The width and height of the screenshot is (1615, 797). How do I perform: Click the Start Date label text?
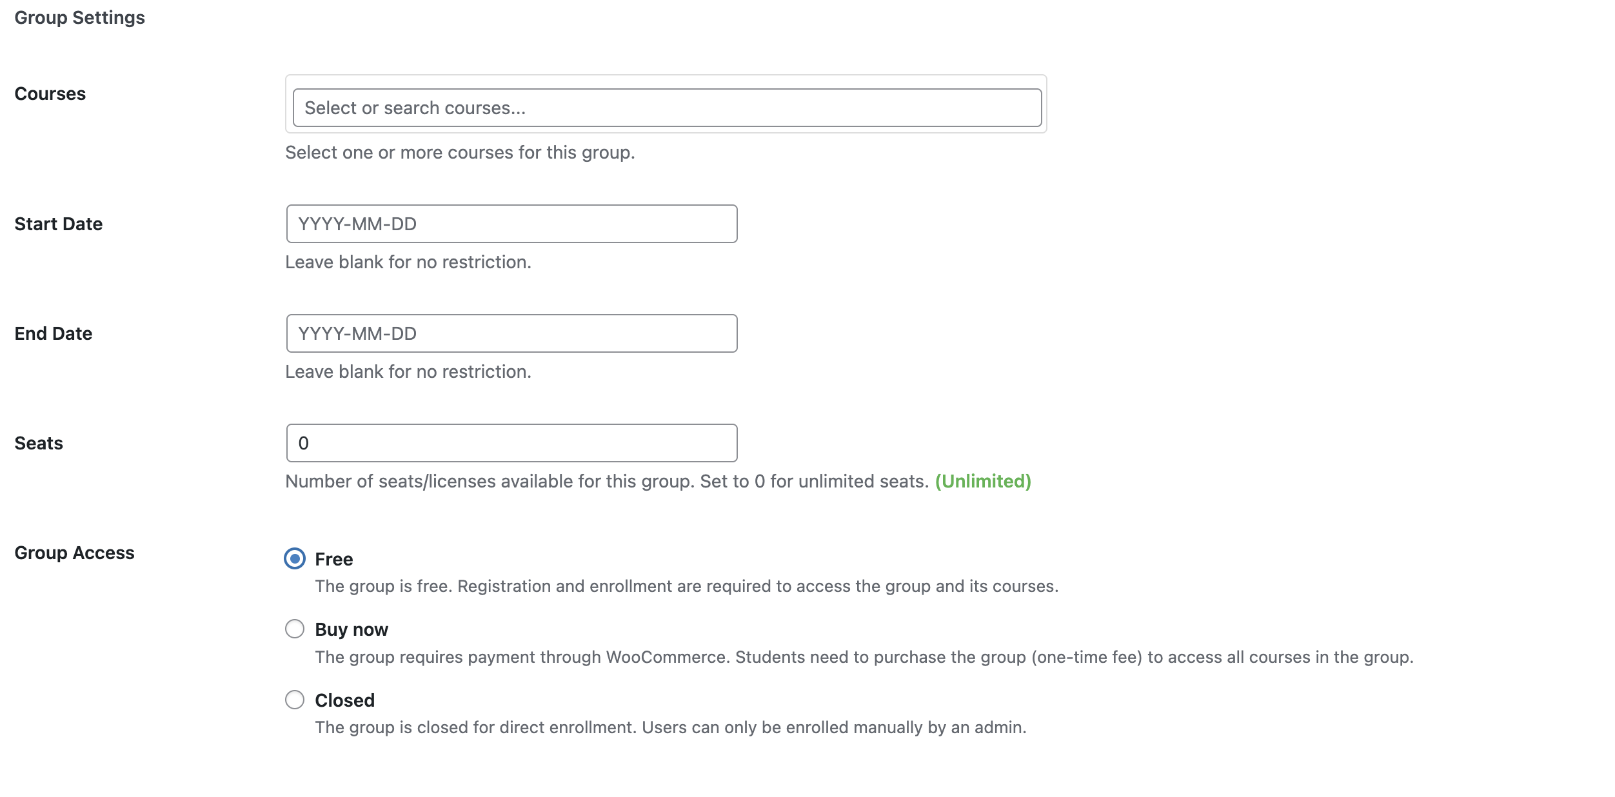click(58, 224)
